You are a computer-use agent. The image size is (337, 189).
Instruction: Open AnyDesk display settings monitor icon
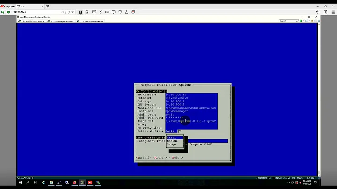(113, 12)
